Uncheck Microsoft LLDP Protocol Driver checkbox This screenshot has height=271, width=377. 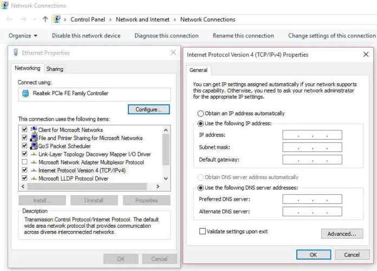pyautogui.click(x=24, y=178)
